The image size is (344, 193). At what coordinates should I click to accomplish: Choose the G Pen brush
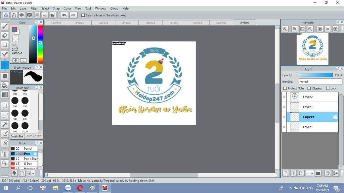(x=24, y=164)
